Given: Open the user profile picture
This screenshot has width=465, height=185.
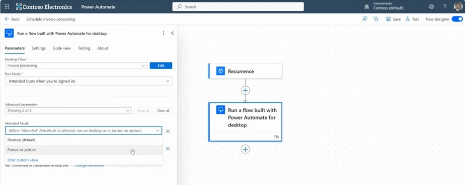Looking at the screenshot, I should (x=458, y=6).
